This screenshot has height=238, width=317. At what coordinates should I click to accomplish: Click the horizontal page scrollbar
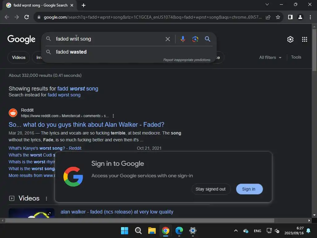(140, 220)
